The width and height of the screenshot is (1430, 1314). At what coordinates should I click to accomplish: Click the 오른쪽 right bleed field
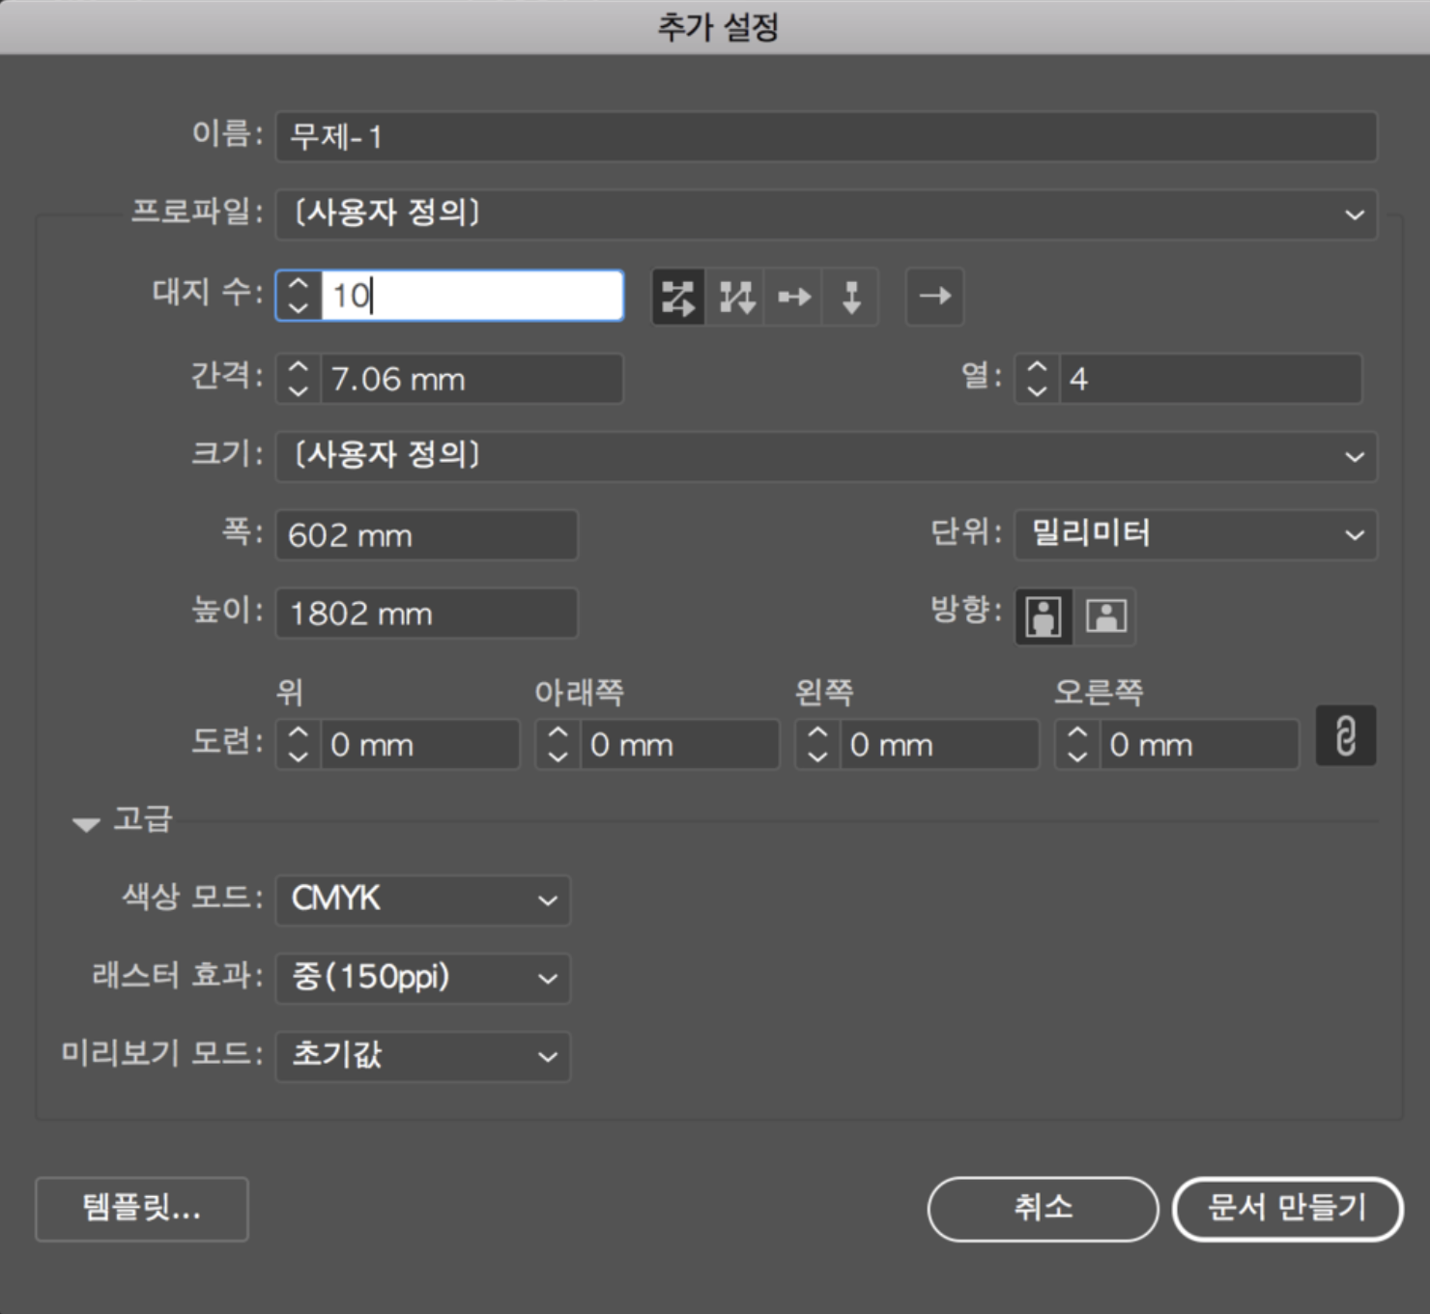coord(1199,745)
